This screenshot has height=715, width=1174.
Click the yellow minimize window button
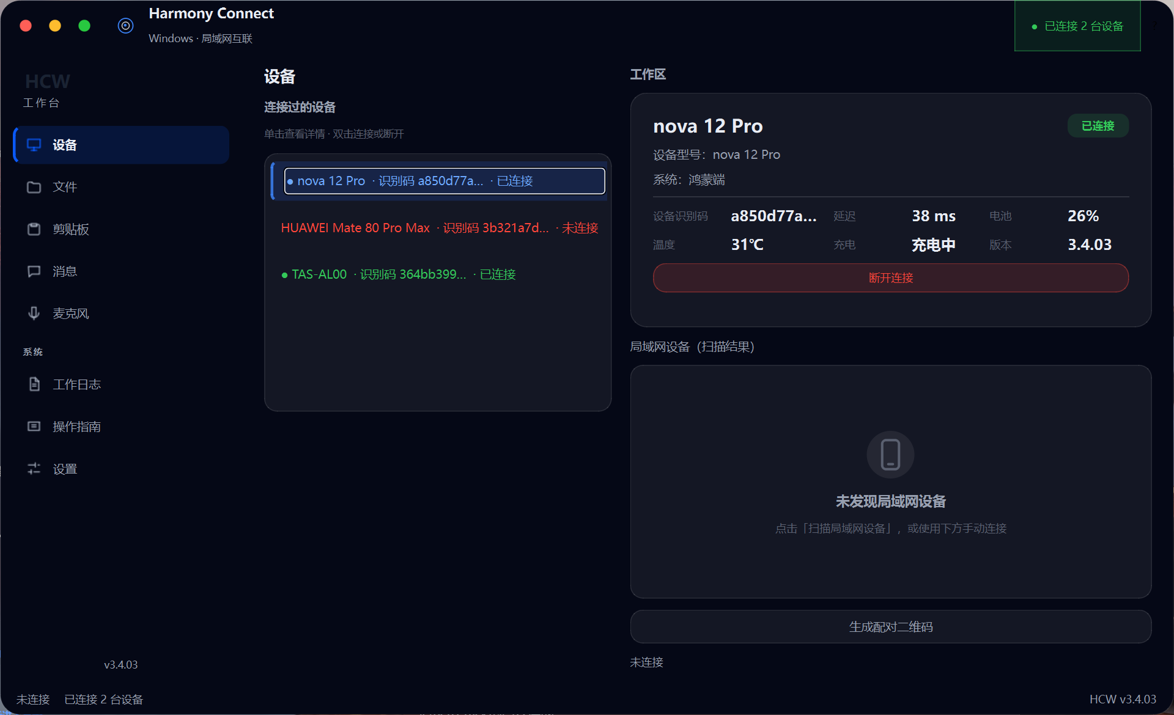pyautogui.click(x=55, y=26)
